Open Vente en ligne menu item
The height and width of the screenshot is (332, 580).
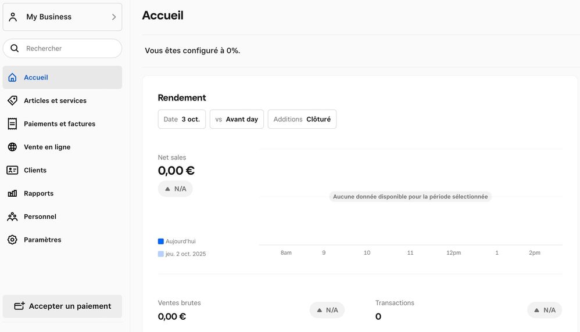47,147
